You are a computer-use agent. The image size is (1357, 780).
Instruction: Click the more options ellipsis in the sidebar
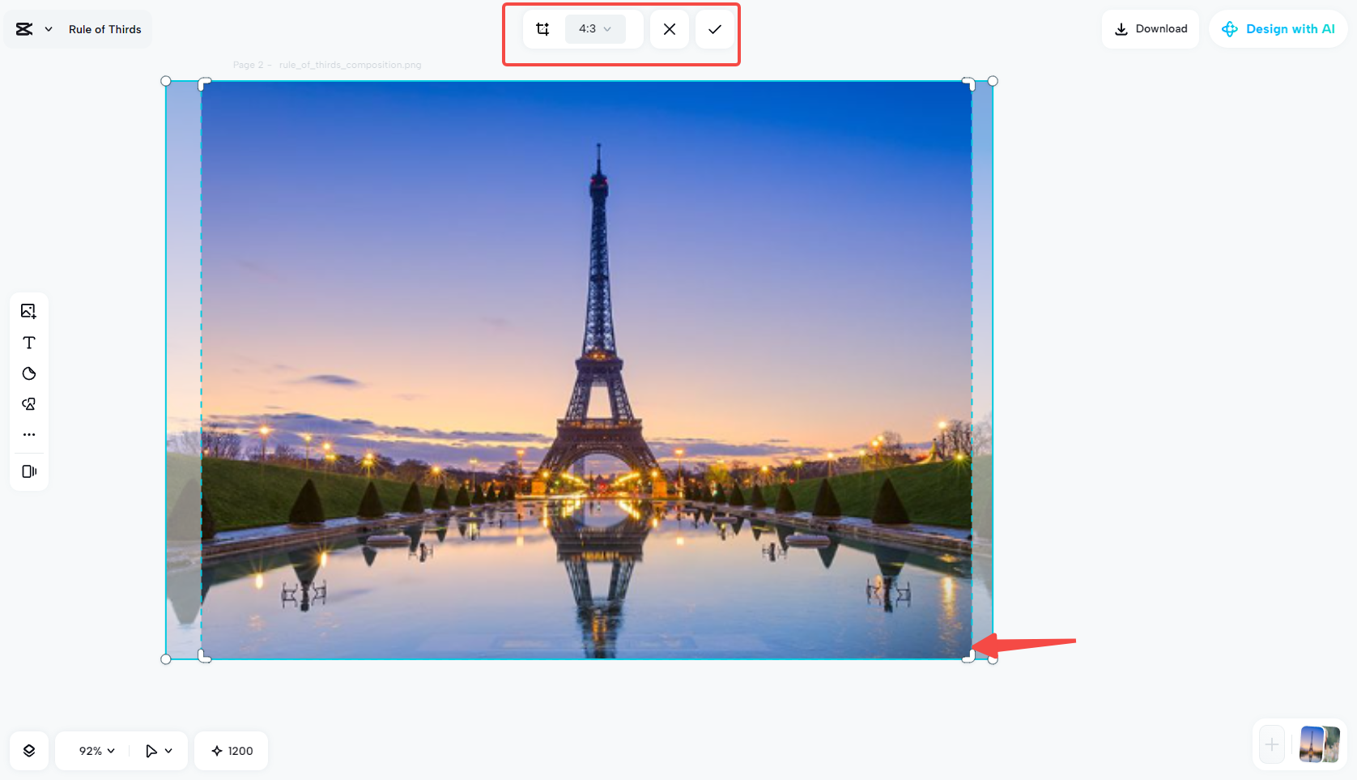[x=29, y=434]
